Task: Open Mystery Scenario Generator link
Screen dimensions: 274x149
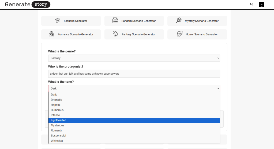Action: (201, 21)
